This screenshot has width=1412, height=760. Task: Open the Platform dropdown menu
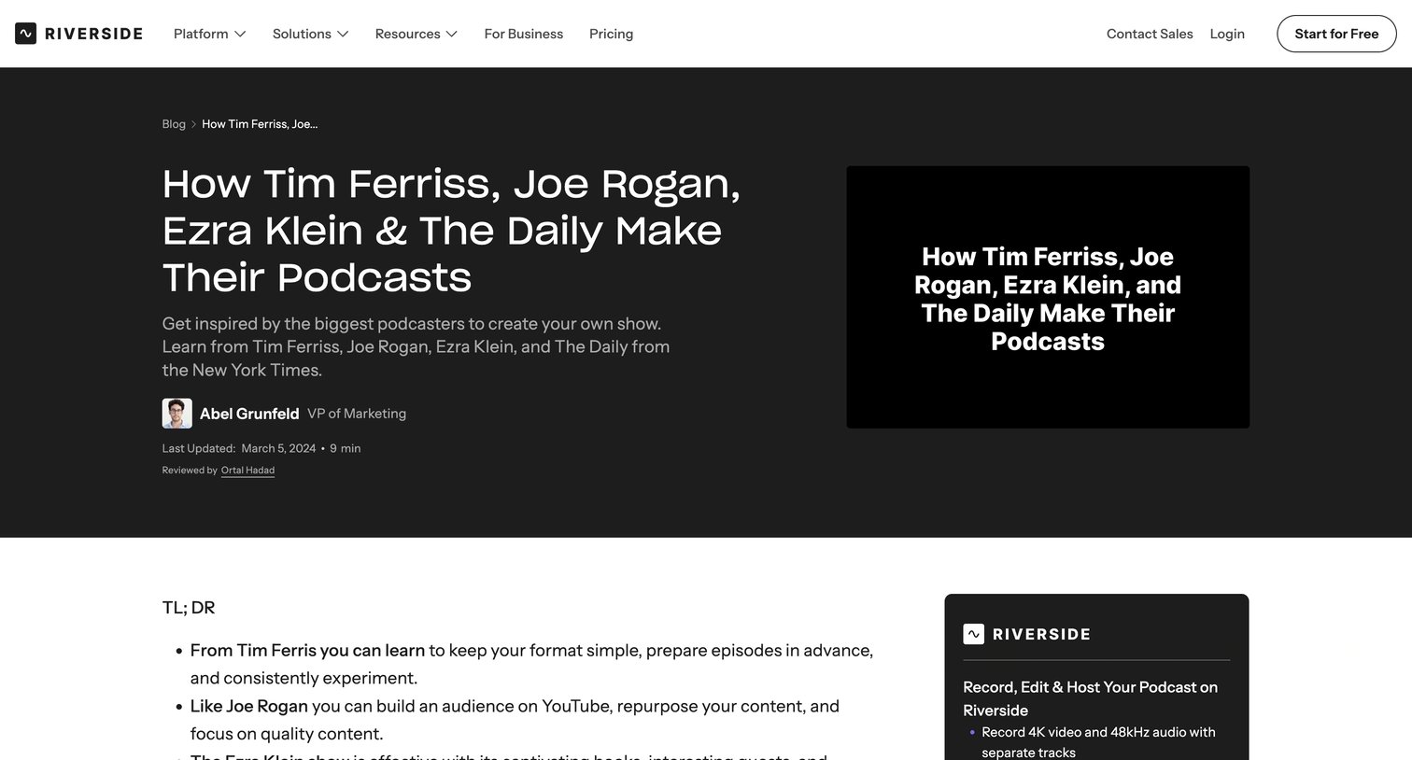pyautogui.click(x=210, y=34)
